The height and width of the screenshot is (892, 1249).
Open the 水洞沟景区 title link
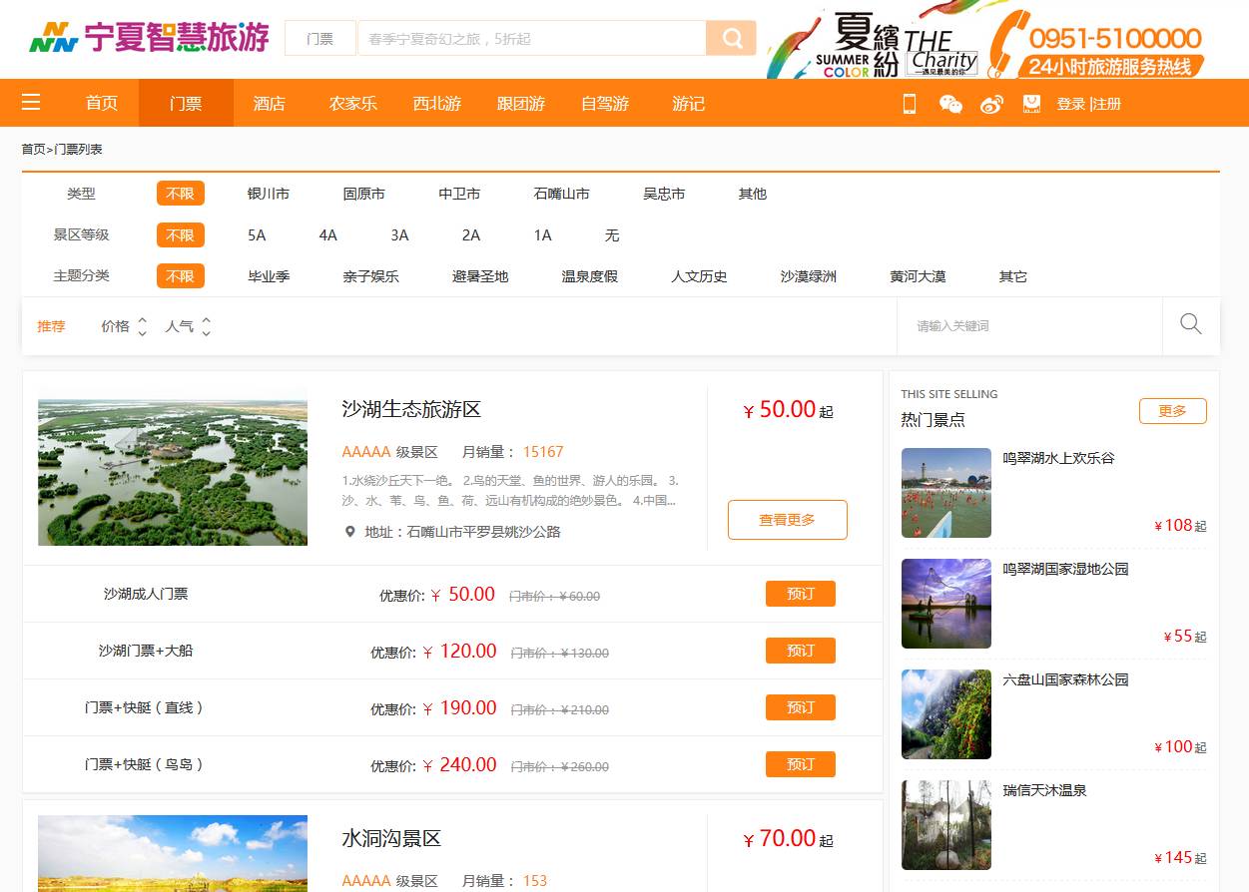pyautogui.click(x=391, y=838)
